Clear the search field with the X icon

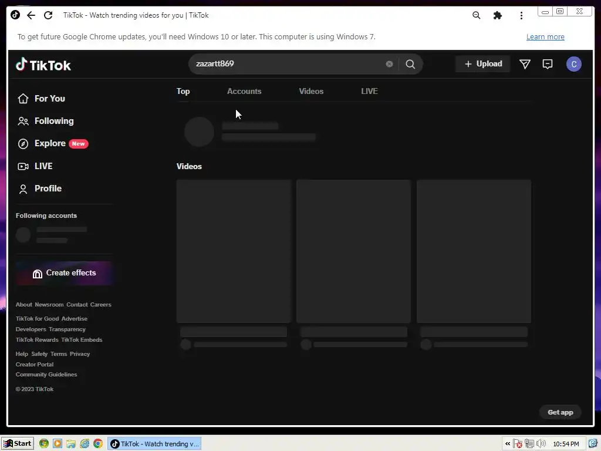389,64
